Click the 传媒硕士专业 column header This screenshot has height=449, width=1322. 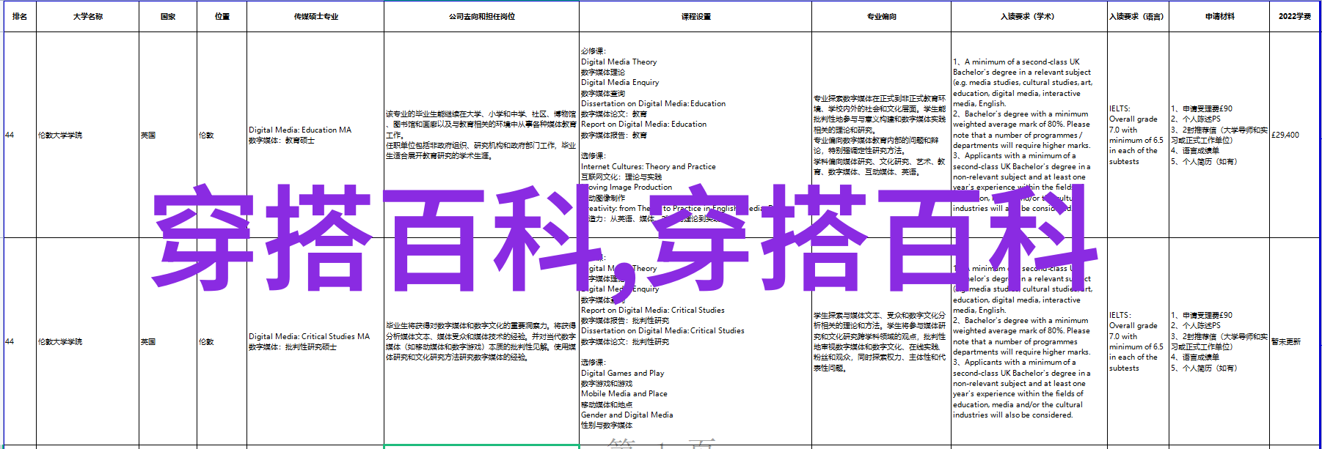pos(315,16)
